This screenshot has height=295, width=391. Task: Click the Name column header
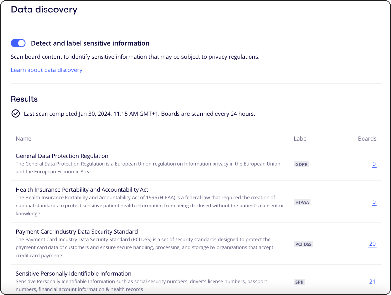[24, 139]
